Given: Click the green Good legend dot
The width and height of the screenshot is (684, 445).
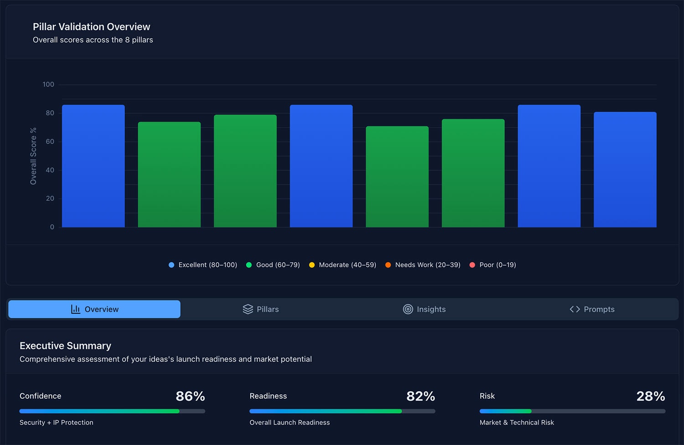Looking at the screenshot, I should (249, 264).
